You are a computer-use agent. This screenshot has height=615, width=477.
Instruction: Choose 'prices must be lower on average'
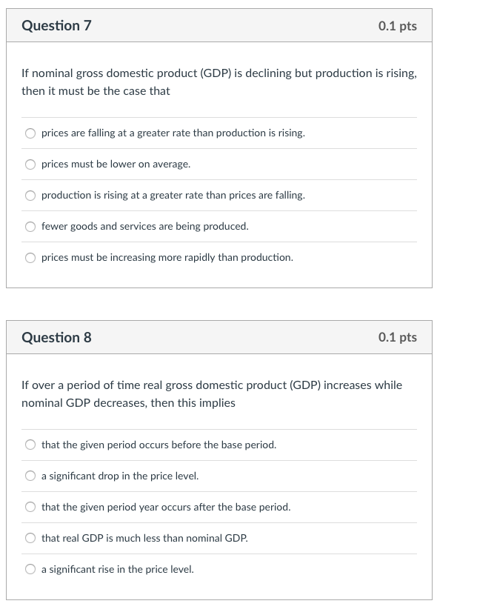30,164
